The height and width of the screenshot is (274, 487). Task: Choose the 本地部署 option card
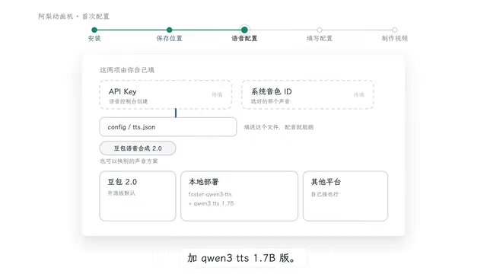pos(239,196)
